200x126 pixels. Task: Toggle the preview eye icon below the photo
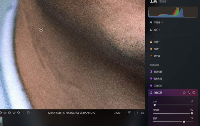[x=142, y=113]
